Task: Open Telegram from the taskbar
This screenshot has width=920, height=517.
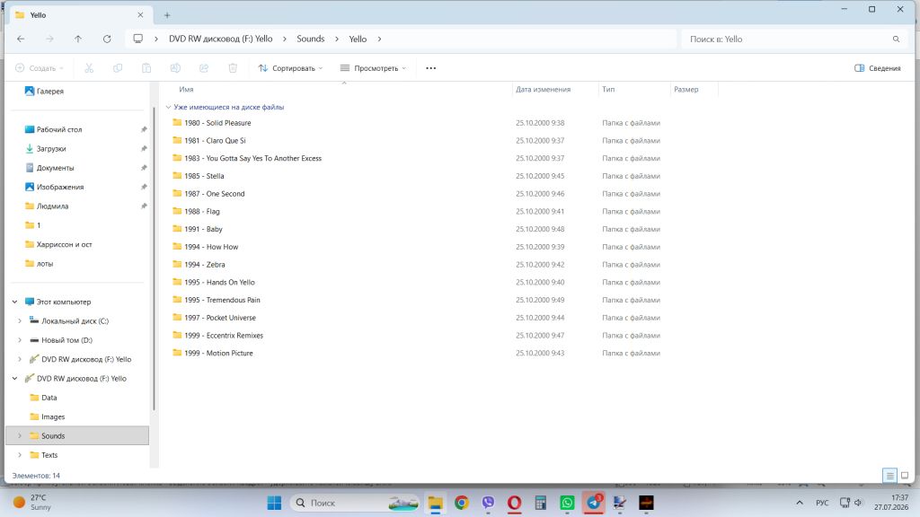Action: [x=594, y=503]
